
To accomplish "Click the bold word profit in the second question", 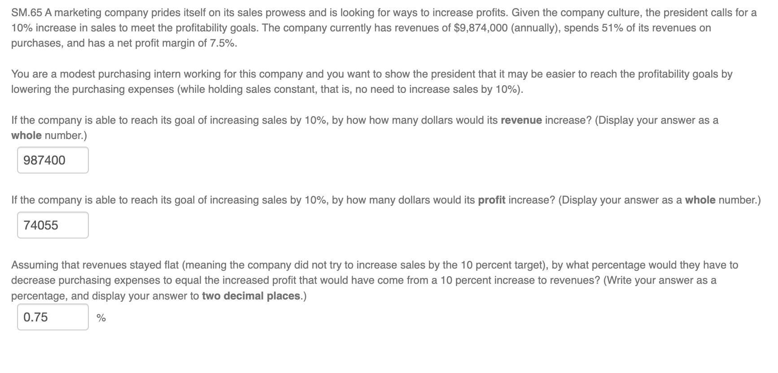I will 491,200.
